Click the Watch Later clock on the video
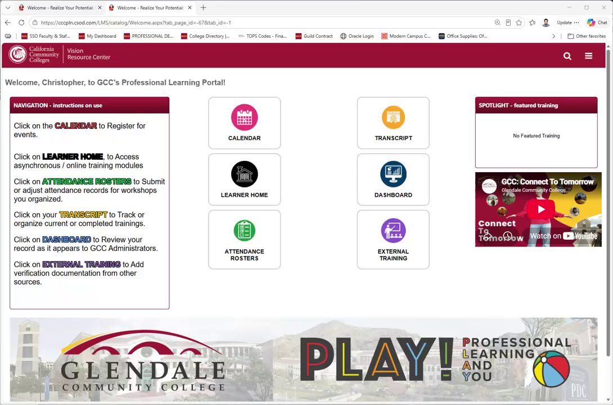 coord(507,236)
